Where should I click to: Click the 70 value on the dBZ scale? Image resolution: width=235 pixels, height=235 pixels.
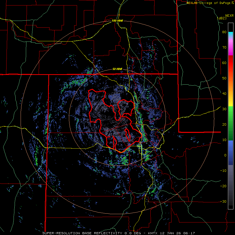[224, 48]
